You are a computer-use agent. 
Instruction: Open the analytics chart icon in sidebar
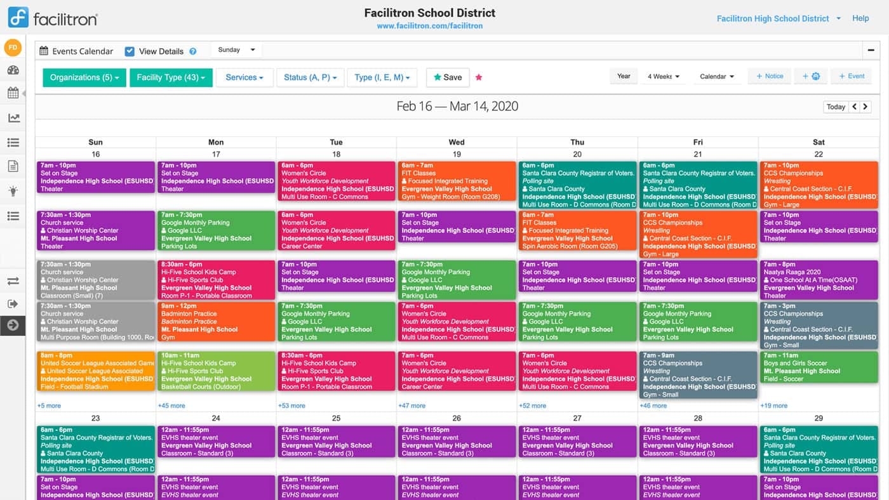11,116
